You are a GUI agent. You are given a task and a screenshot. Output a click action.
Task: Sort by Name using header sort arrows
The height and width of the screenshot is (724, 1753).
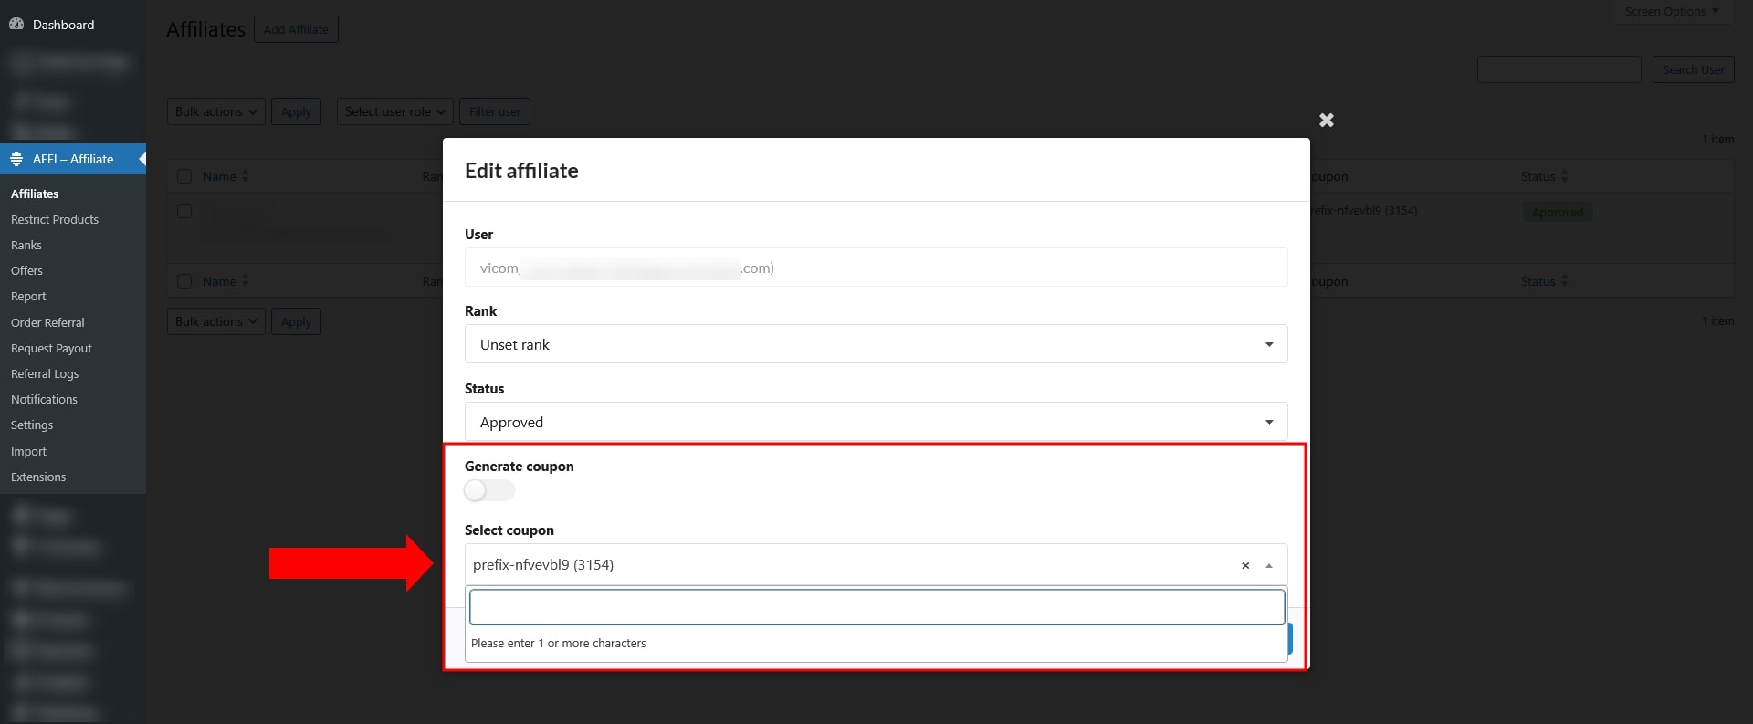click(245, 176)
